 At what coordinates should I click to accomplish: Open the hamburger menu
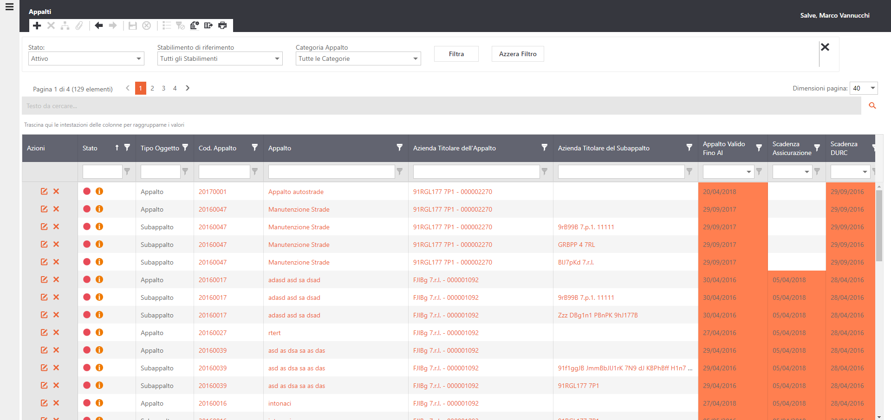coord(9,7)
